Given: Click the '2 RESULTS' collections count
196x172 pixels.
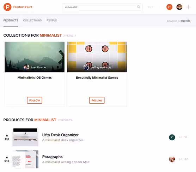Looking at the screenshot, I should [70, 36].
